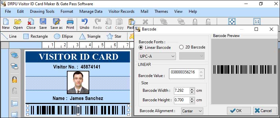The width and height of the screenshot is (280, 118).
Task: Click the Cut scissors icon
Action: tap(108, 24)
